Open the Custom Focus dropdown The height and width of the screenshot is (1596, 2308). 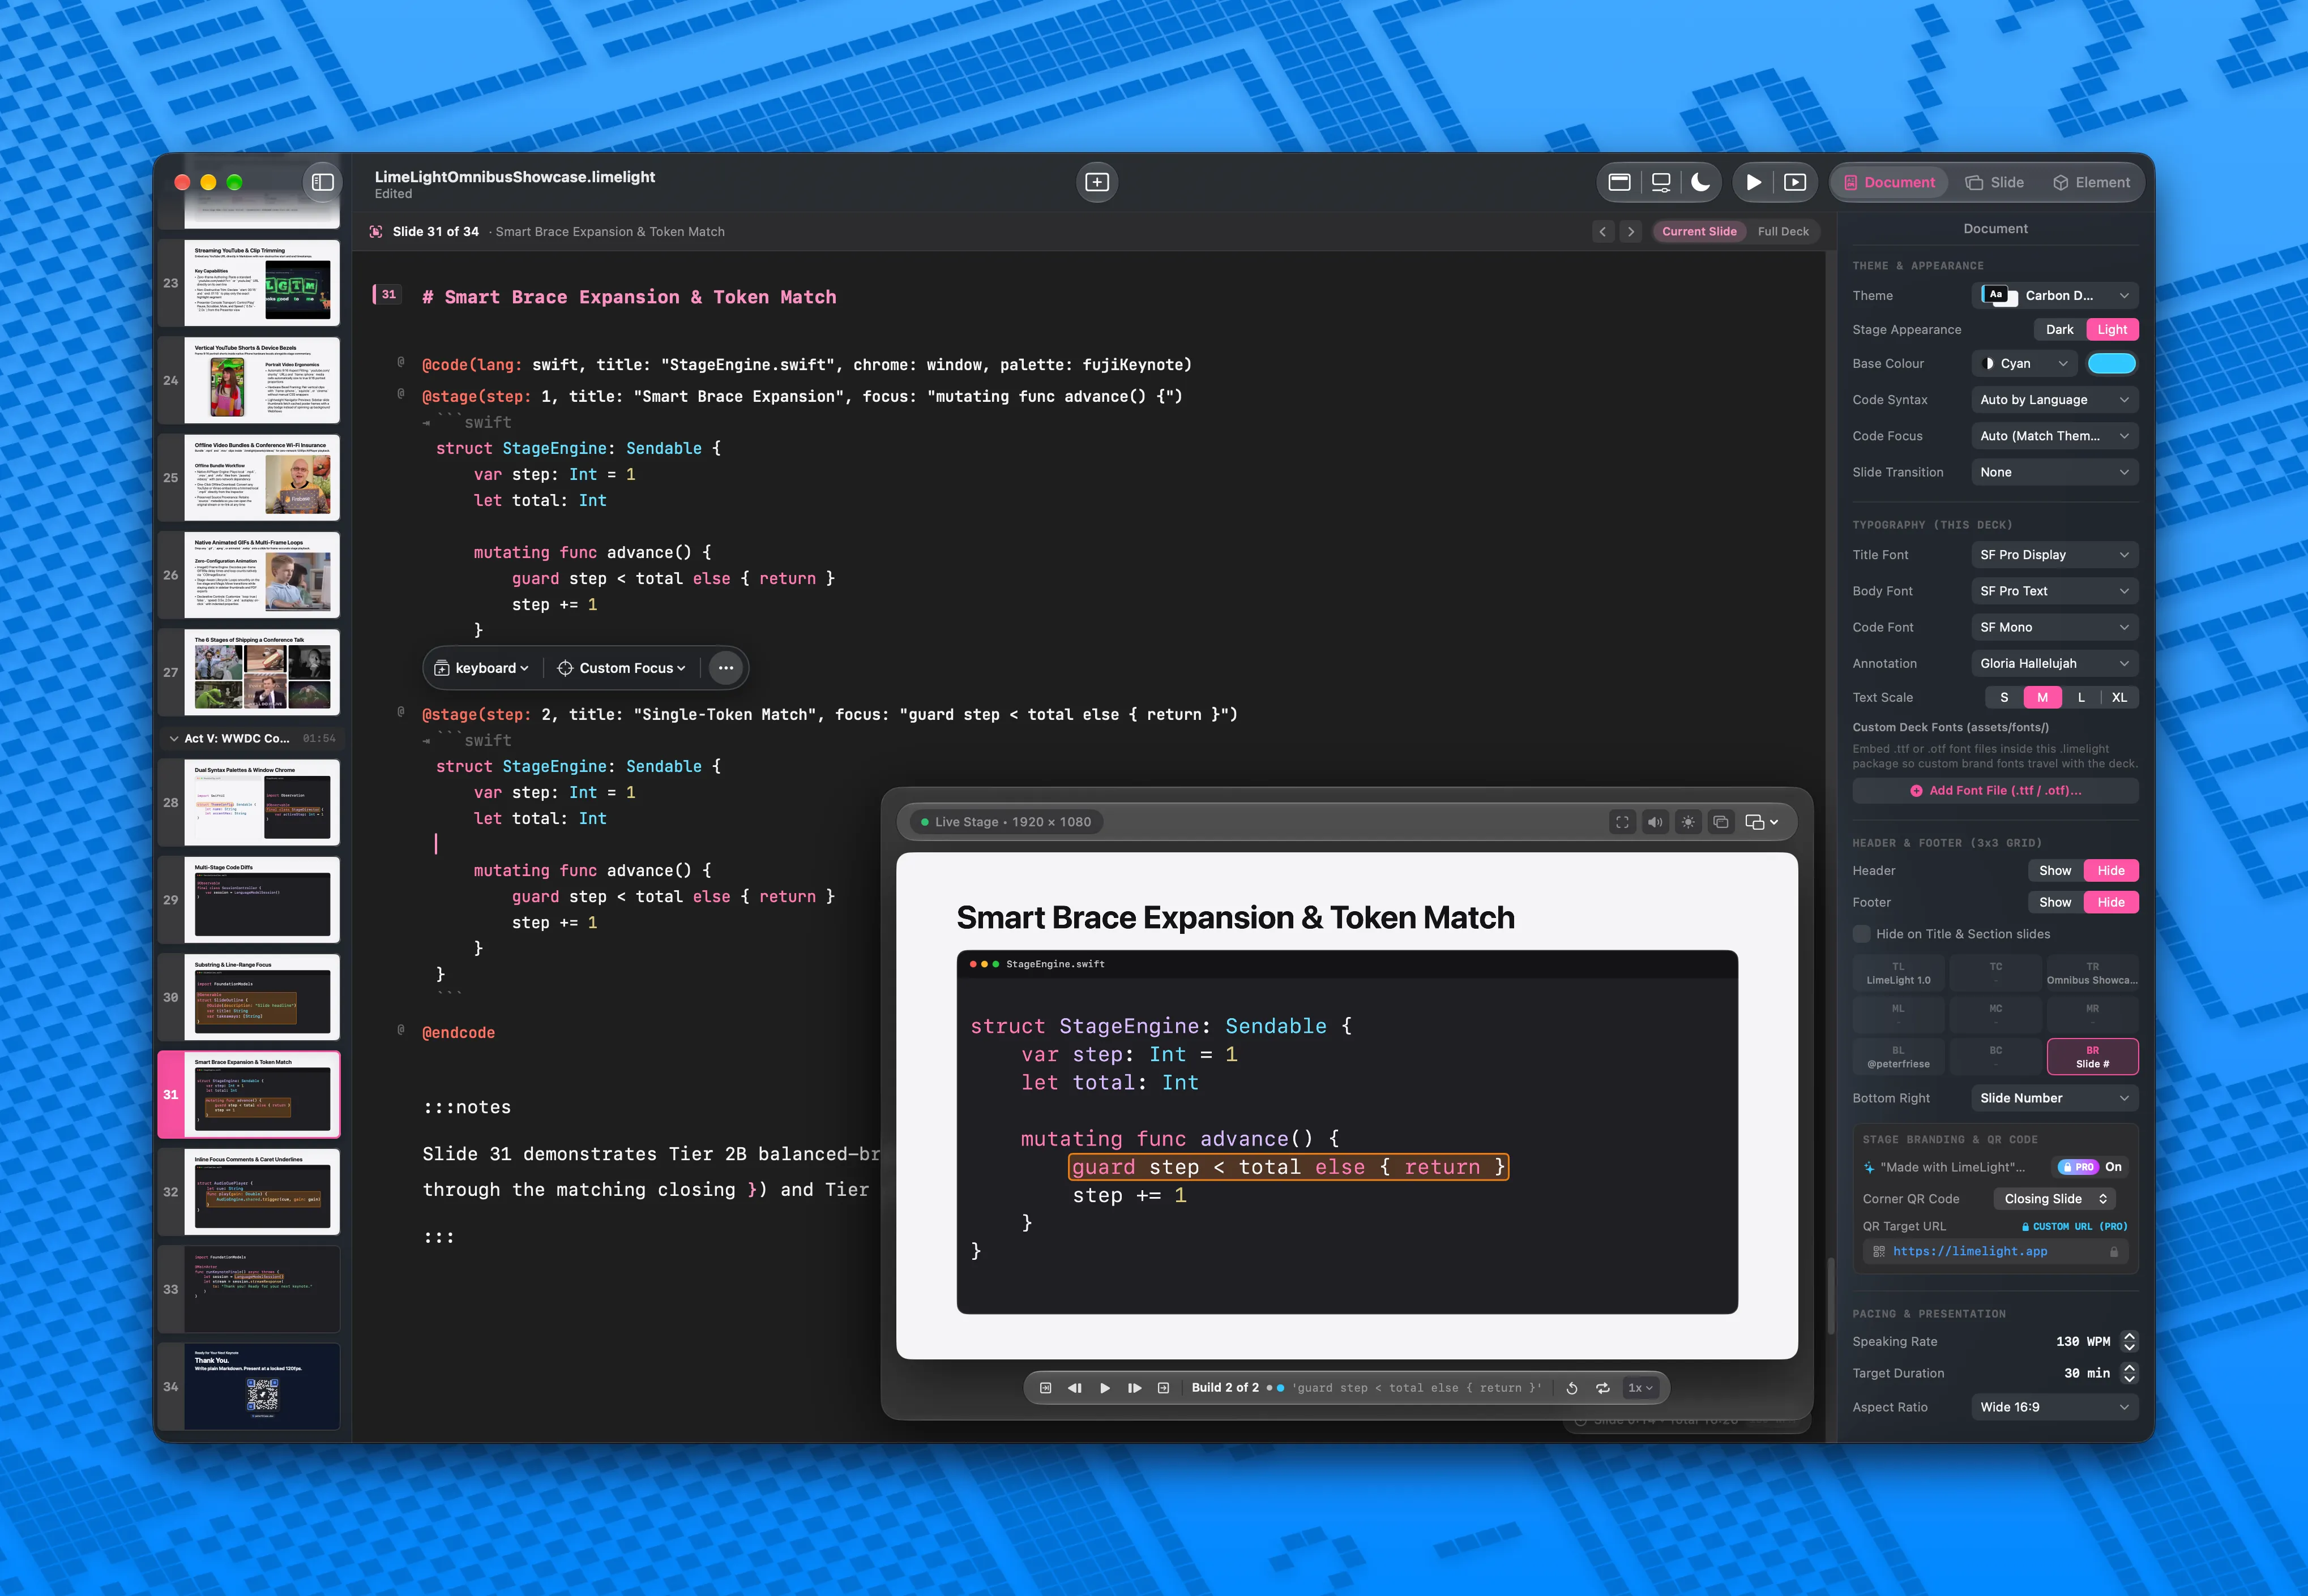tap(621, 668)
